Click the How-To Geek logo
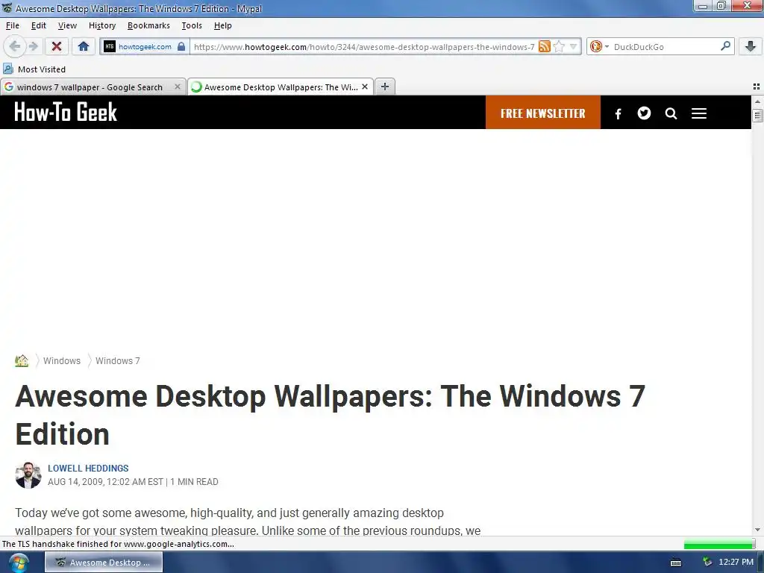The width and height of the screenshot is (764, 573). click(66, 112)
